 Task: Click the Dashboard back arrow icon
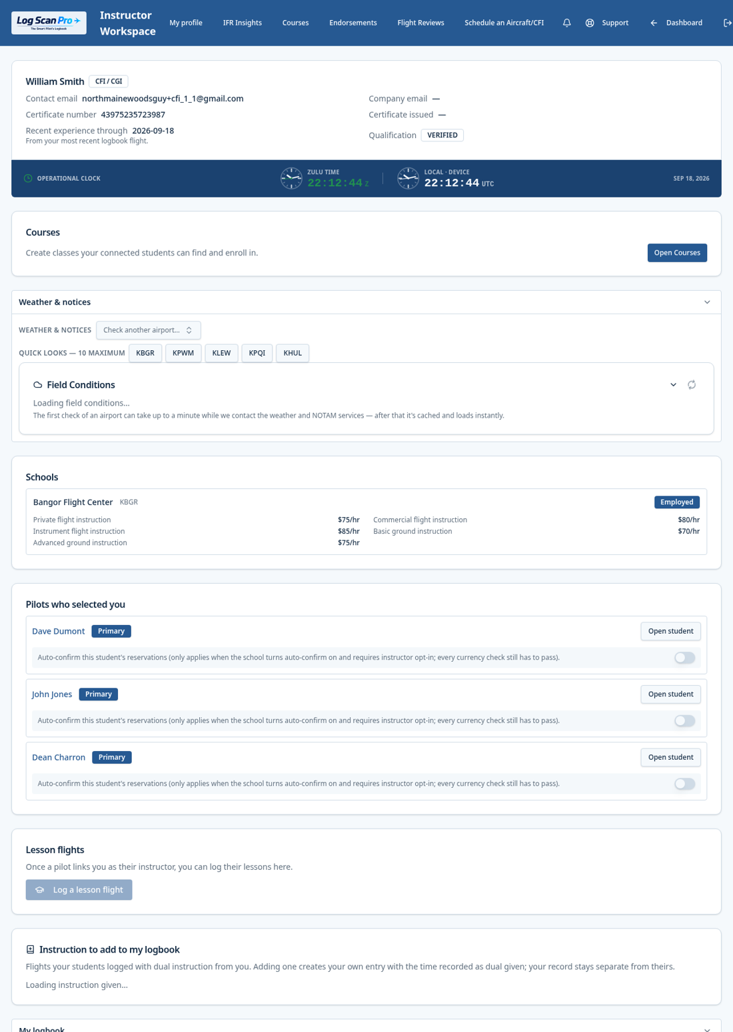click(654, 23)
